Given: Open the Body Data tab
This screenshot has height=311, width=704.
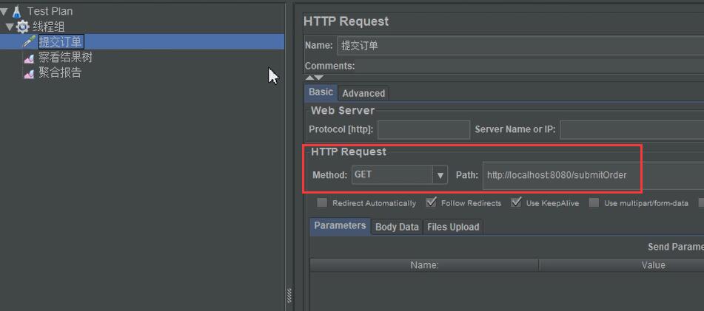Looking at the screenshot, I should 397,227.
